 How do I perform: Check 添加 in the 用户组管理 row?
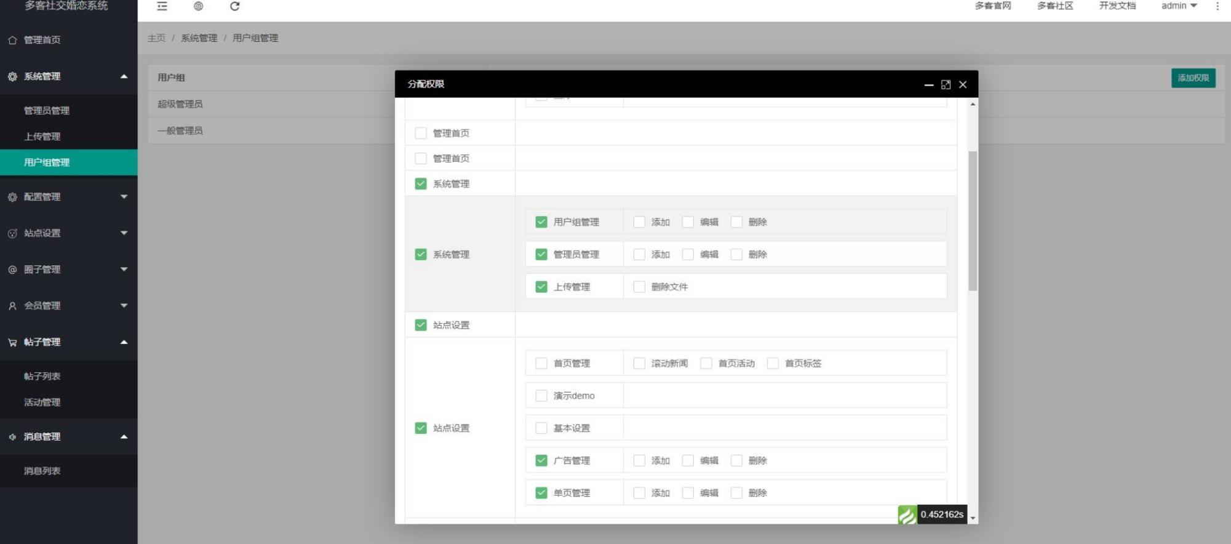tap(639, 222)
